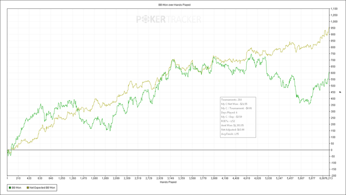The width and height of the screenshot is (346, 195).
Task: Click the 500 y-axis tick label
Action: (333, 86)
